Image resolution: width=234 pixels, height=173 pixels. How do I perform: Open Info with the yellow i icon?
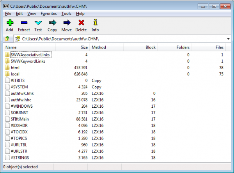click(x=96, y=22)
